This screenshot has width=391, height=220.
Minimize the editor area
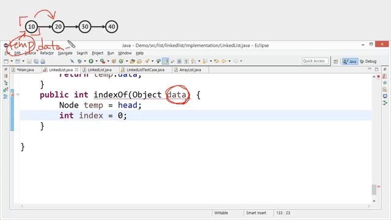tap(370, 69)
